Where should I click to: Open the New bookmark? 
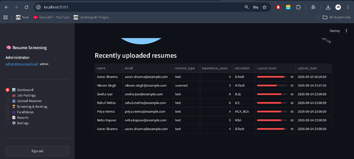pyautogui.click(x=22, y=17)
